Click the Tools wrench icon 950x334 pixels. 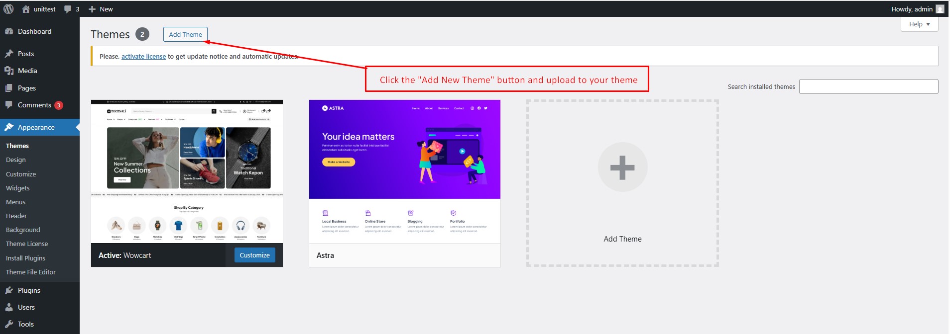coord(9,324)
